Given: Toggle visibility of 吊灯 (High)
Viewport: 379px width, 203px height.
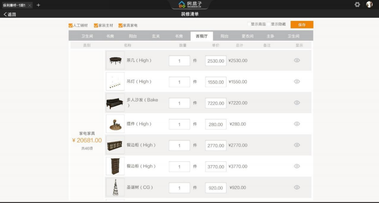Looking at the screenshot, I should 297,81.
